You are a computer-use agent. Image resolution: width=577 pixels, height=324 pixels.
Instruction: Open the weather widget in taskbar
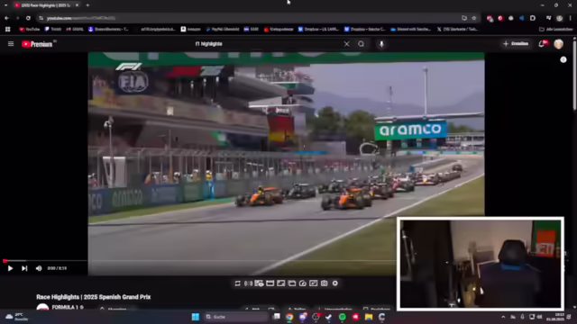tap(17, 317)
